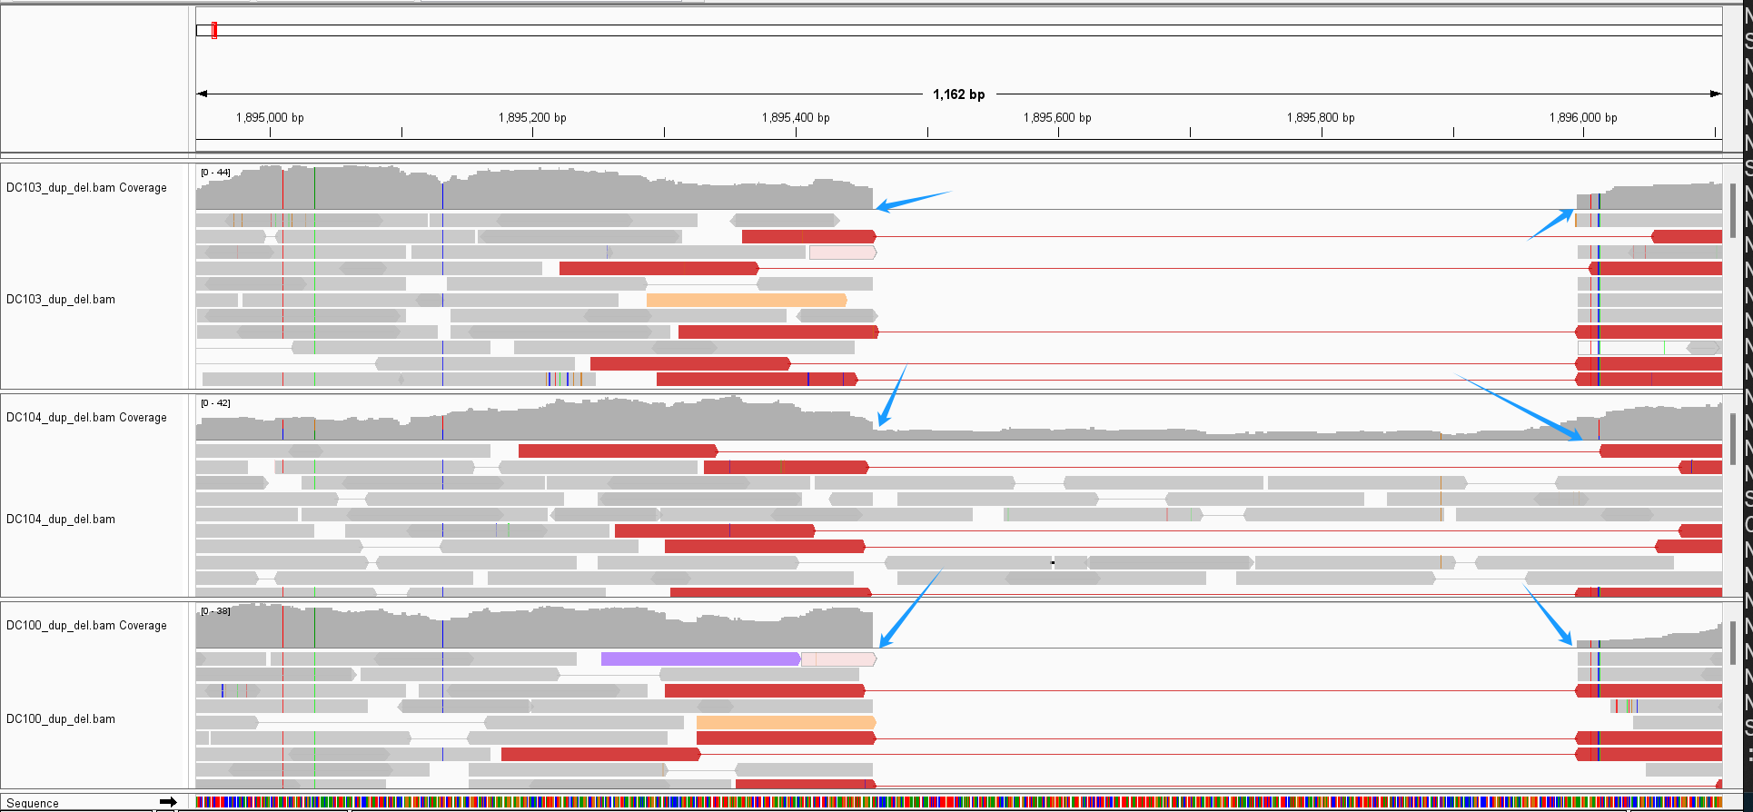Click the DC103 panel vertical scrollbar

point(1733,211)
